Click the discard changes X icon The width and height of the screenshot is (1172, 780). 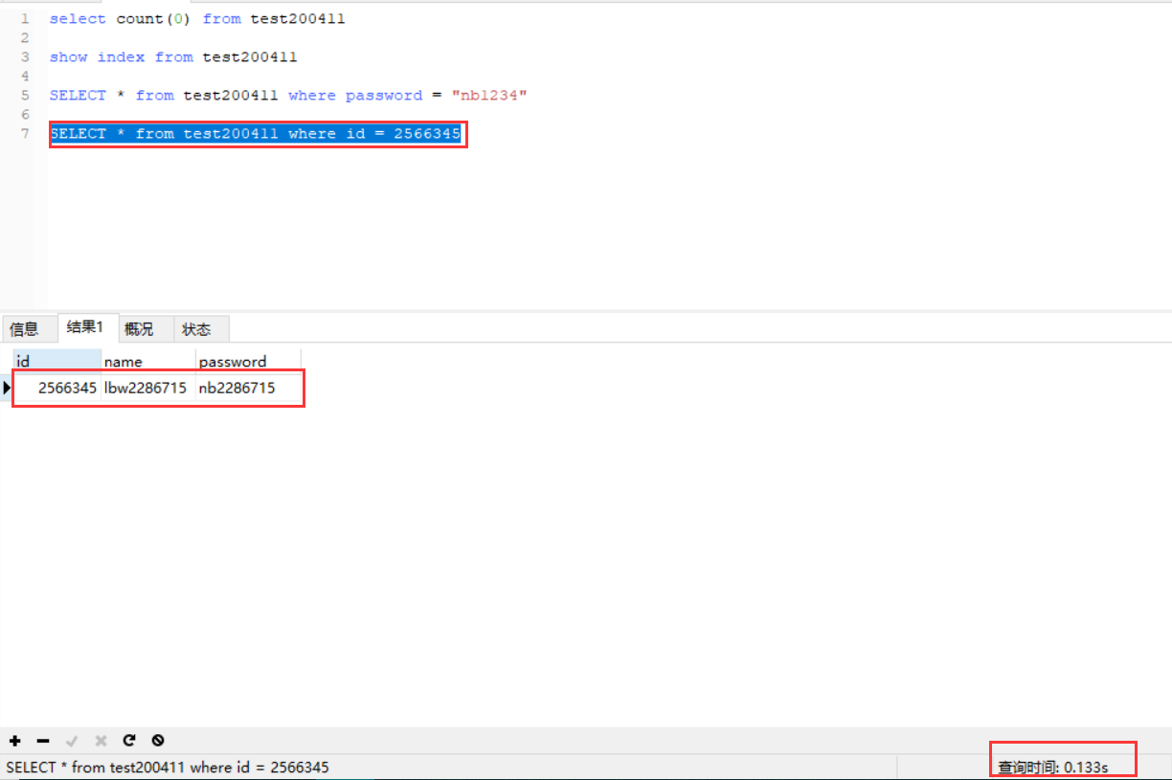(x=101, y=741)
